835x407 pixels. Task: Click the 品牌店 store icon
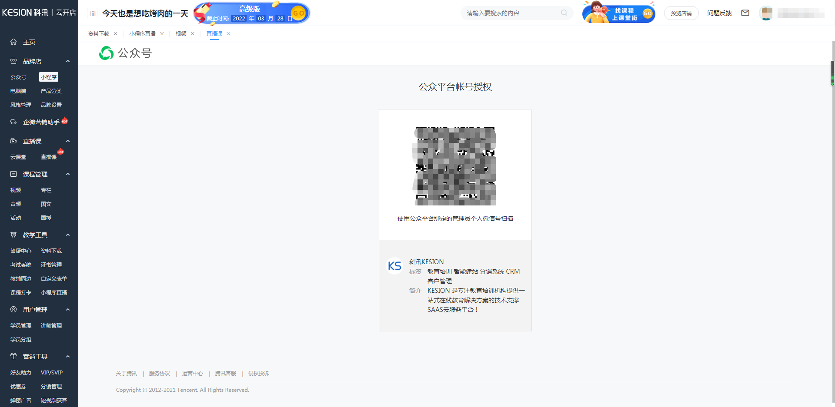pyautogui.click(x=13, y=61)
